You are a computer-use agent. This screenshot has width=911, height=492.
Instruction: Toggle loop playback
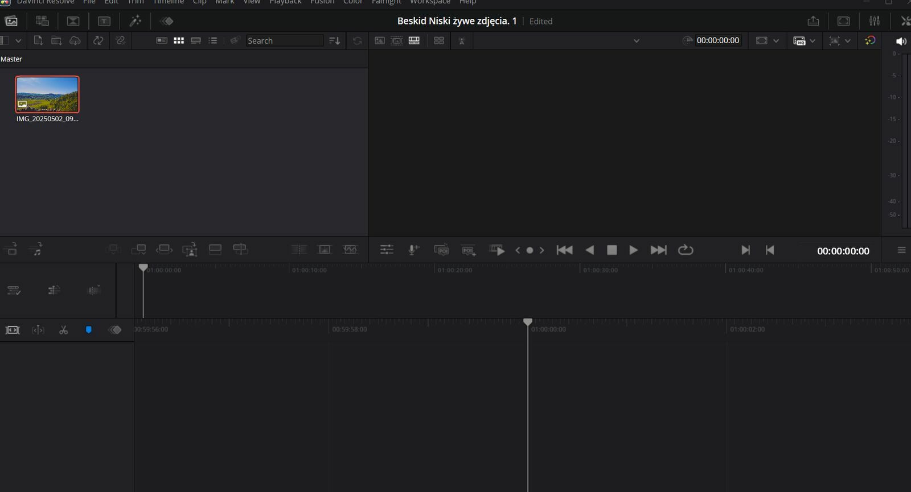coord(686,250)
